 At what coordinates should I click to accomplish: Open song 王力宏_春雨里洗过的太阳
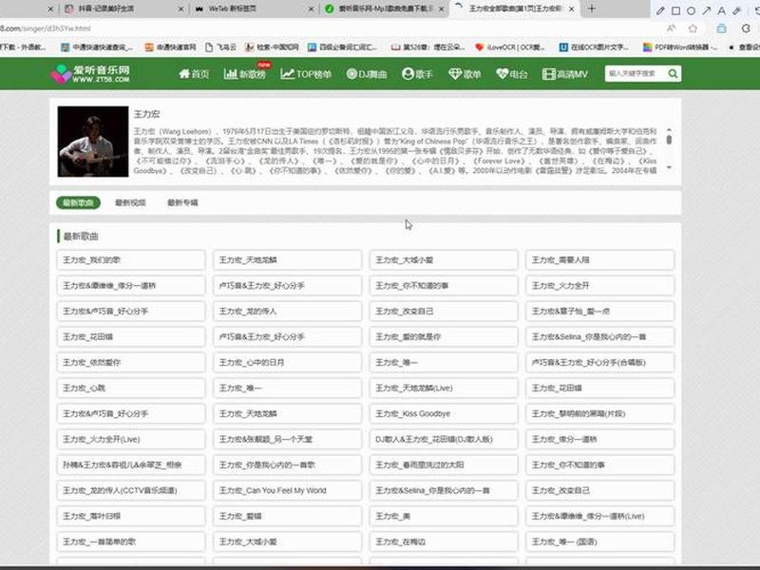click(444, 465)
